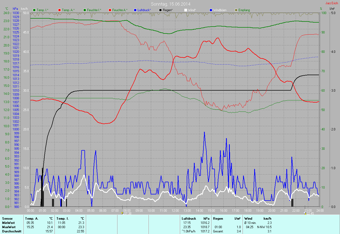Select the Feuchte A.* legend label
This screenshot has height=234, width=340.
point(120,10)
